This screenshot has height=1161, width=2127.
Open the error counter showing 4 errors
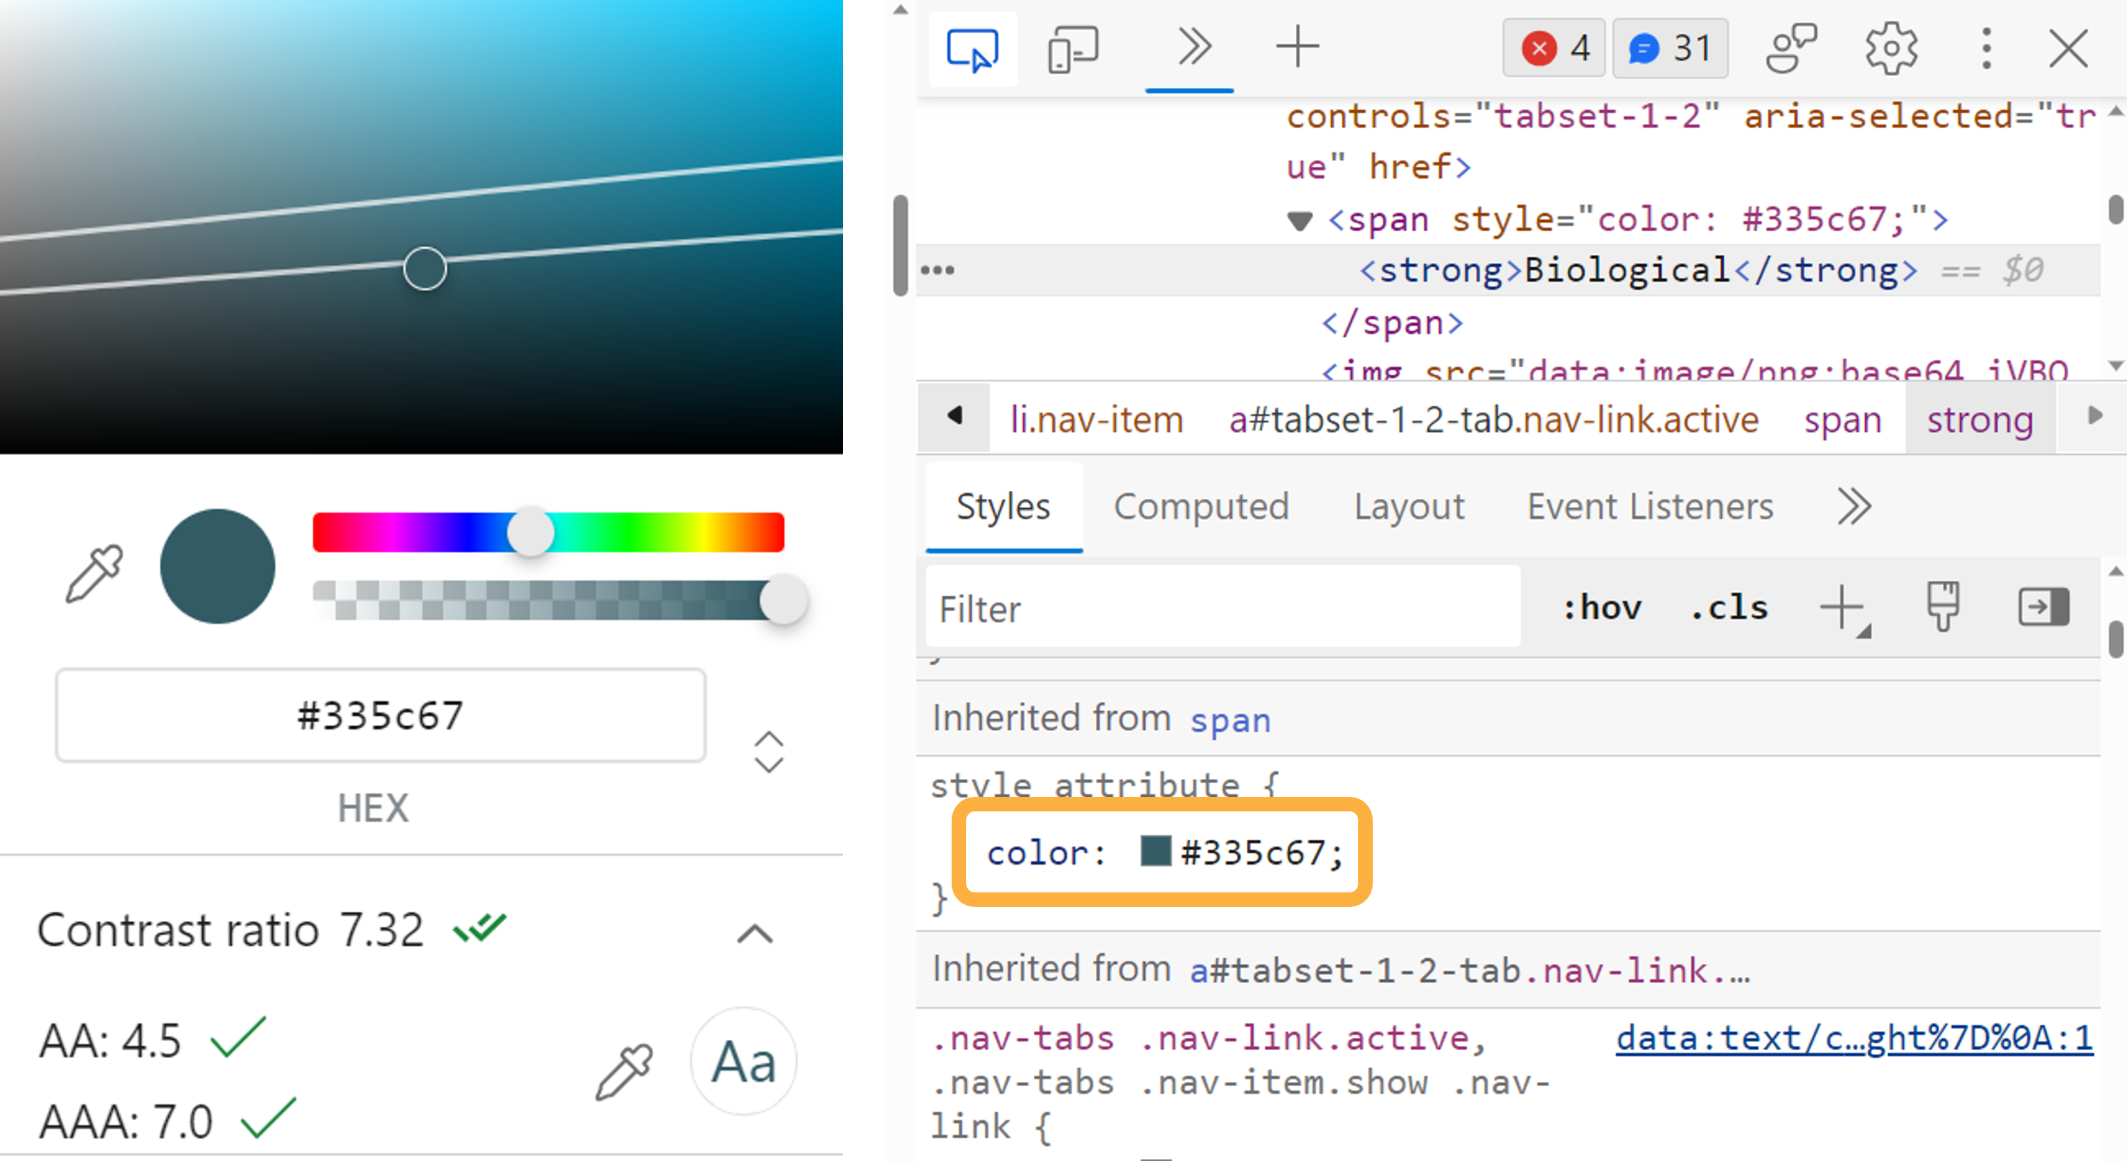[1553, 48]
